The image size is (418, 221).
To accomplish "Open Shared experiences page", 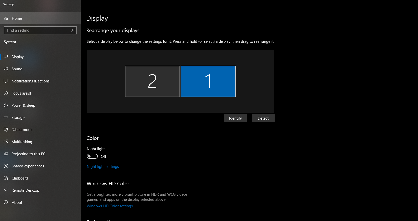I will 40,166.
